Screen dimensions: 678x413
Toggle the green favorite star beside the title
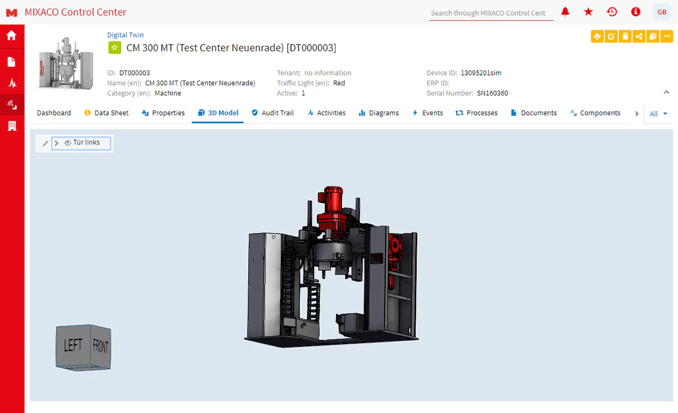click(115, 48)
